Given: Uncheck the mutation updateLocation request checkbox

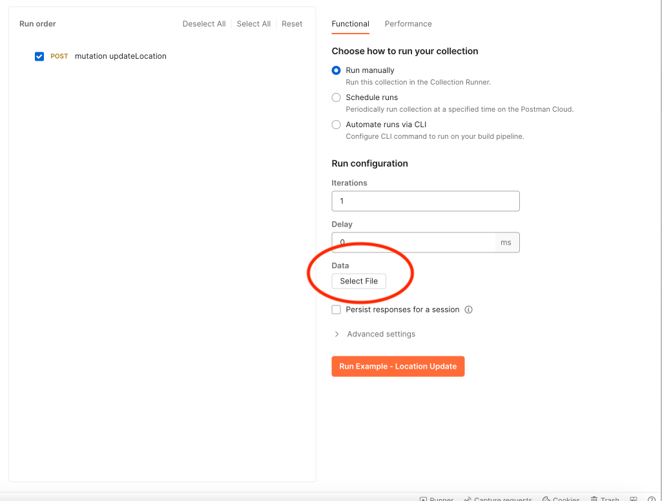Looking at the screenshot, I should tap(39, 56).
